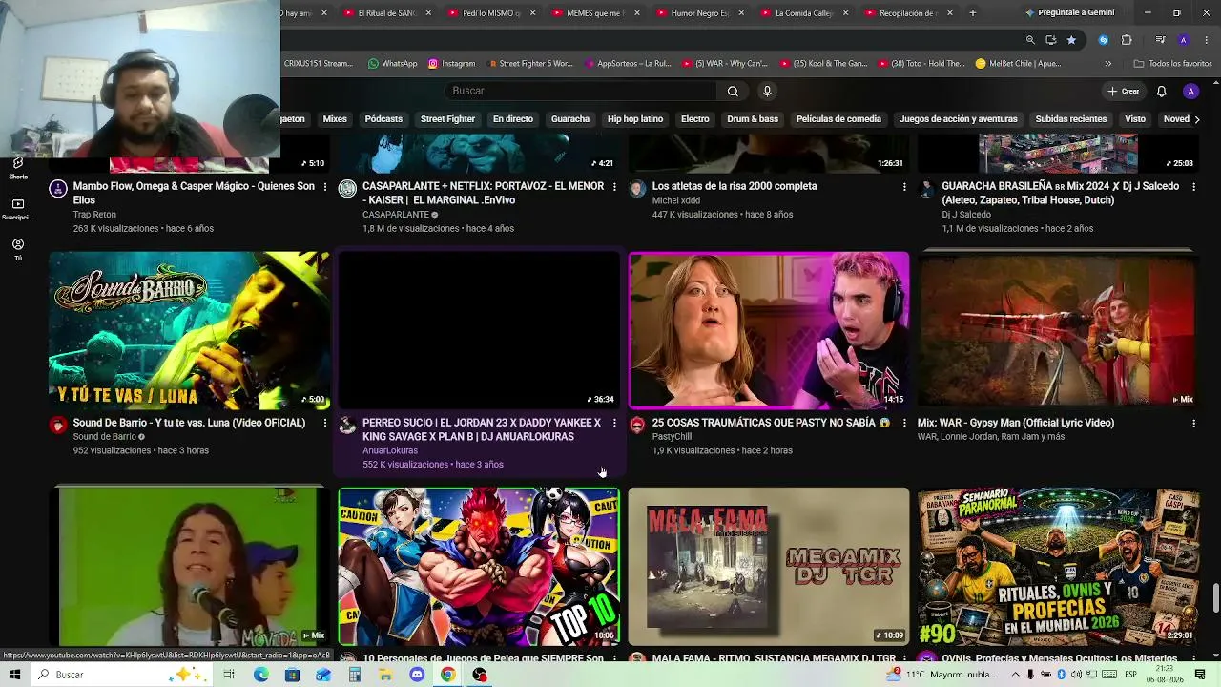The image size is (1221, 687).
Task: Open the Mala Fama Megamix DJ TGR thumbnail
Action: (x=769, y=567)
